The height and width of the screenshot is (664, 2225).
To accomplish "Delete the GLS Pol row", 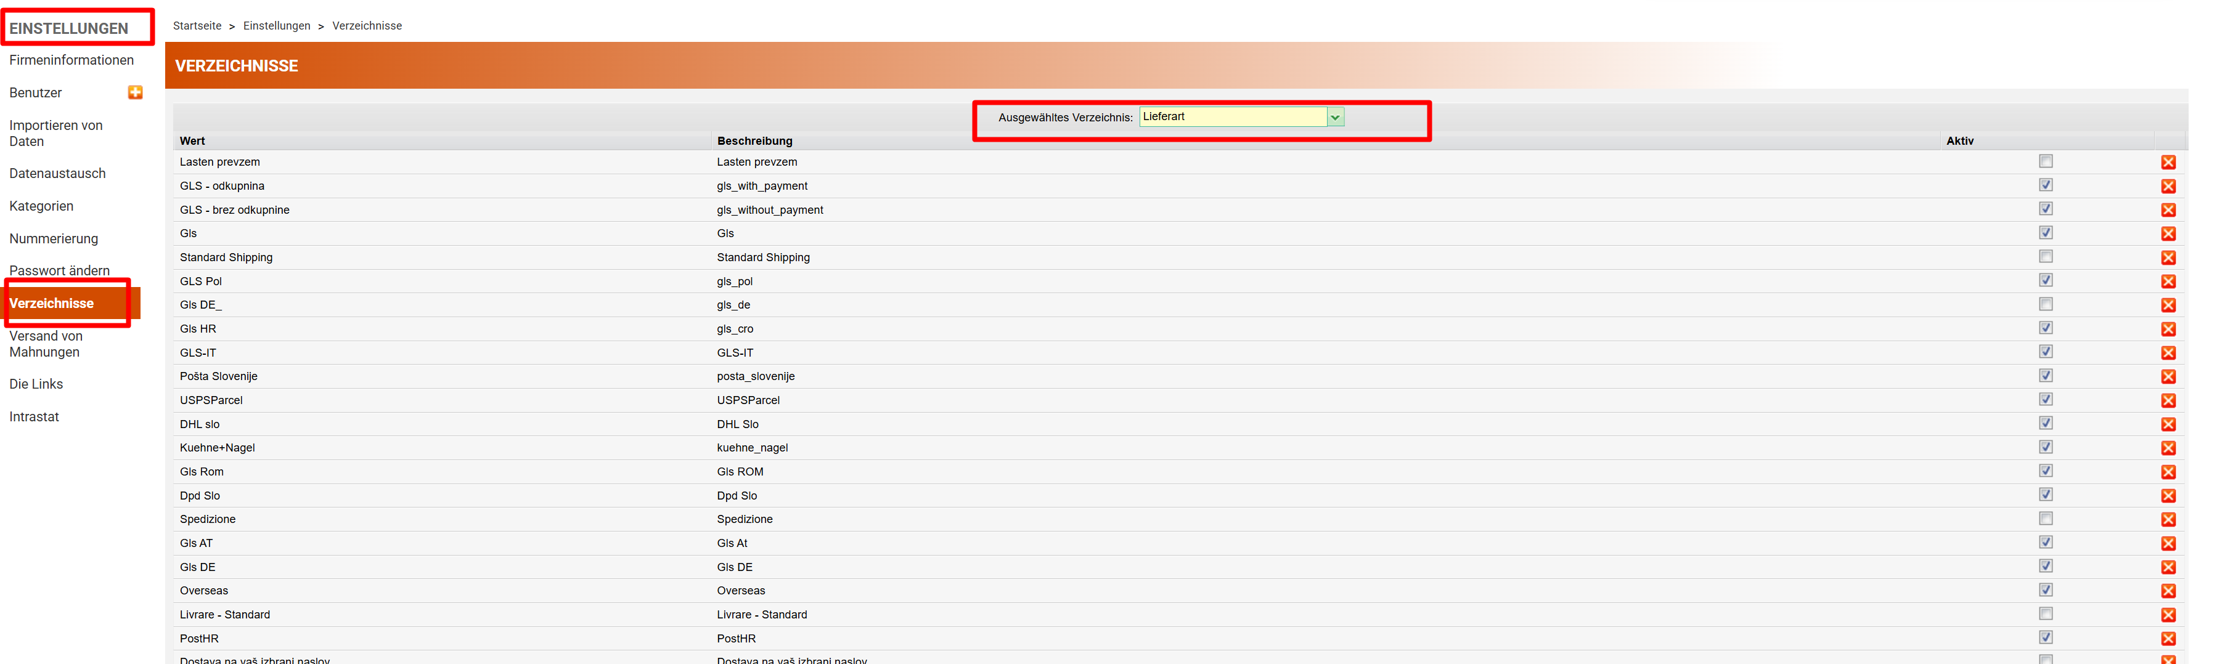I will click(2168, 281).
